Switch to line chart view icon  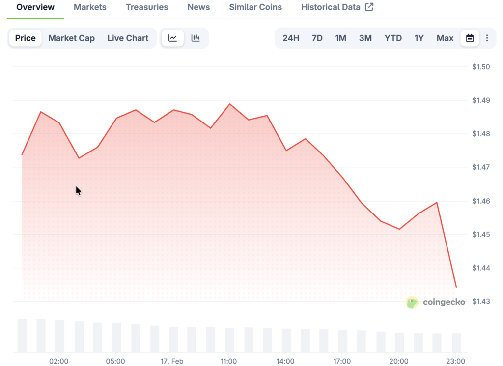coord(172,38)
